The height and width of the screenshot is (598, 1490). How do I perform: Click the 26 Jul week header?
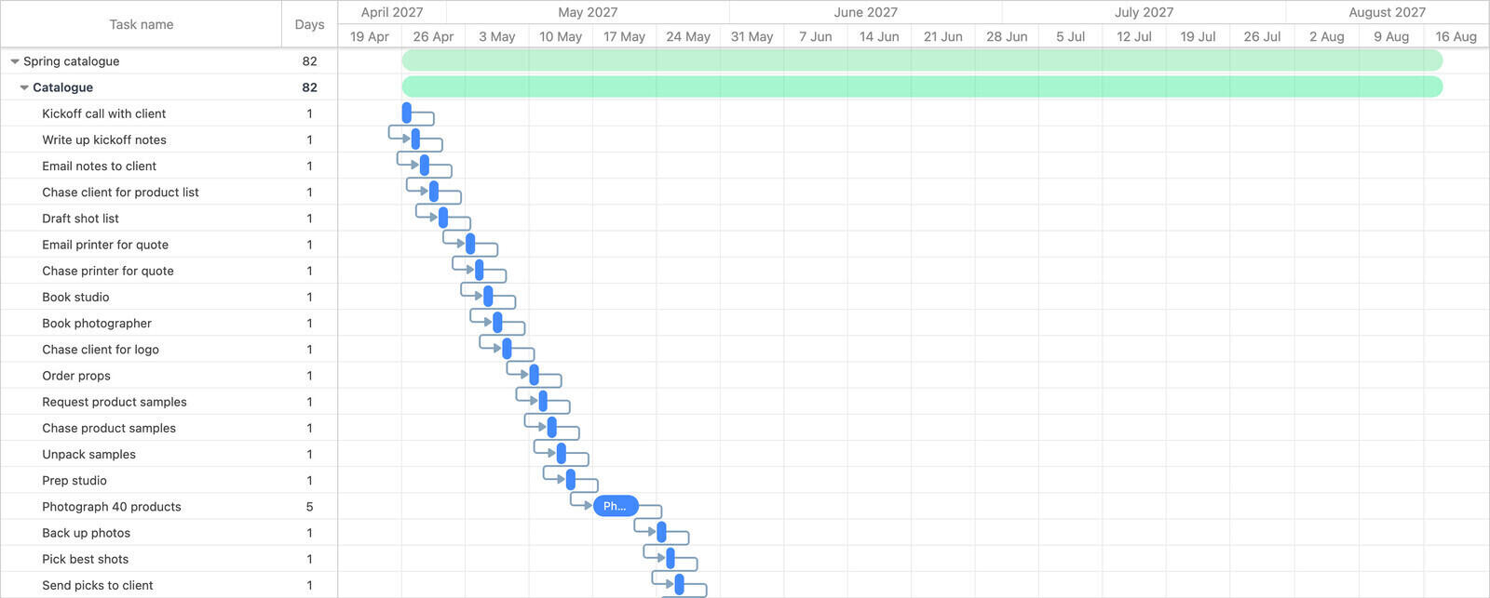pyautogui.click(x=1262, y=36)
